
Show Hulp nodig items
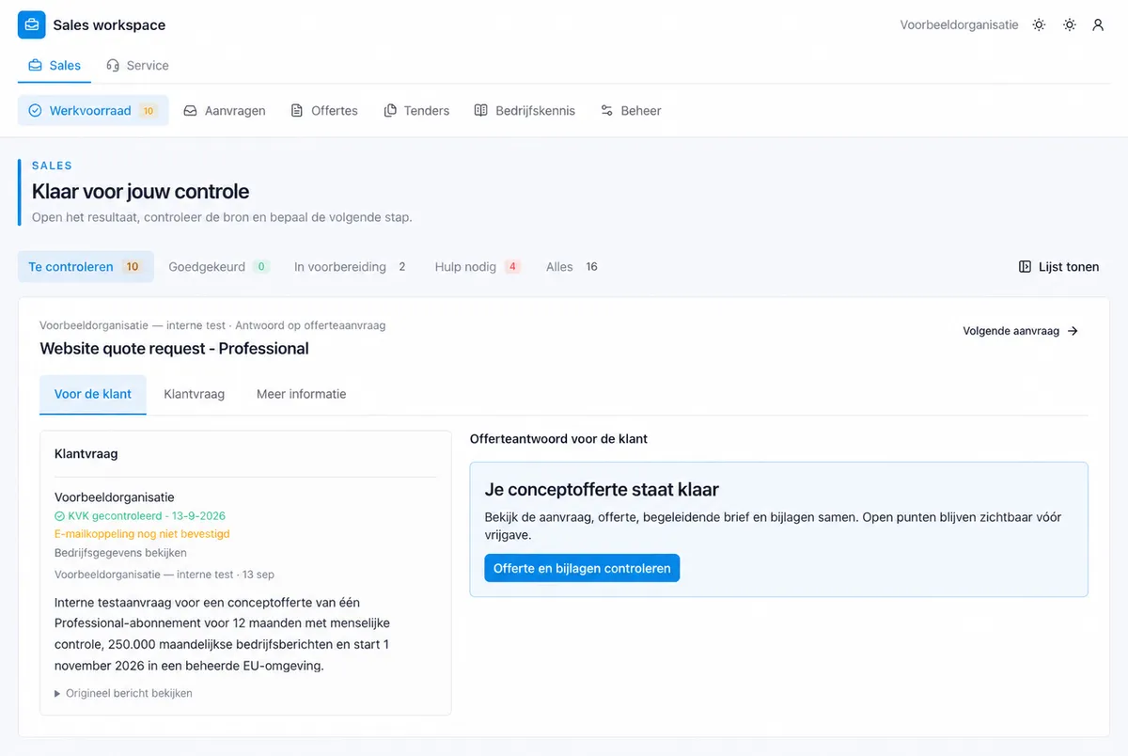[x=478, y=267]
